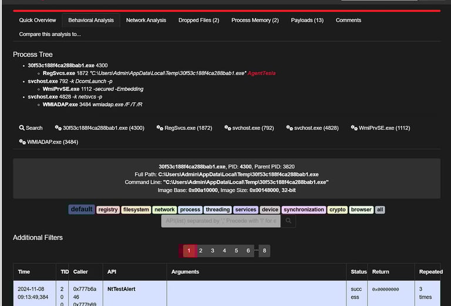Click gears icon beside RegSvcs.exe (1872)
Screen dimensions: 451x306
click(160, 128)
